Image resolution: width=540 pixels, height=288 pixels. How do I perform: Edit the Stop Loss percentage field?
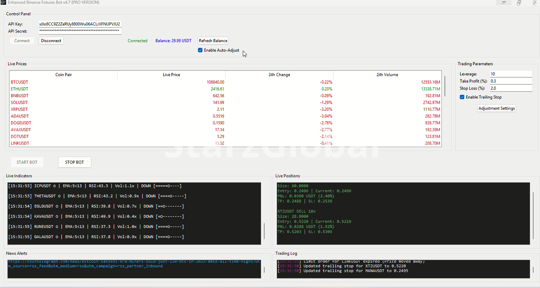click(x=511, y=88)
